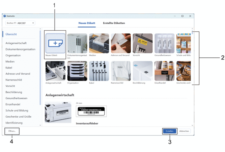Image resolution: width=225 pixels, height=152 pixels.
Task: Select Anlagenwirtschaft in the sidebar list
Action: (x=16, y=43)
